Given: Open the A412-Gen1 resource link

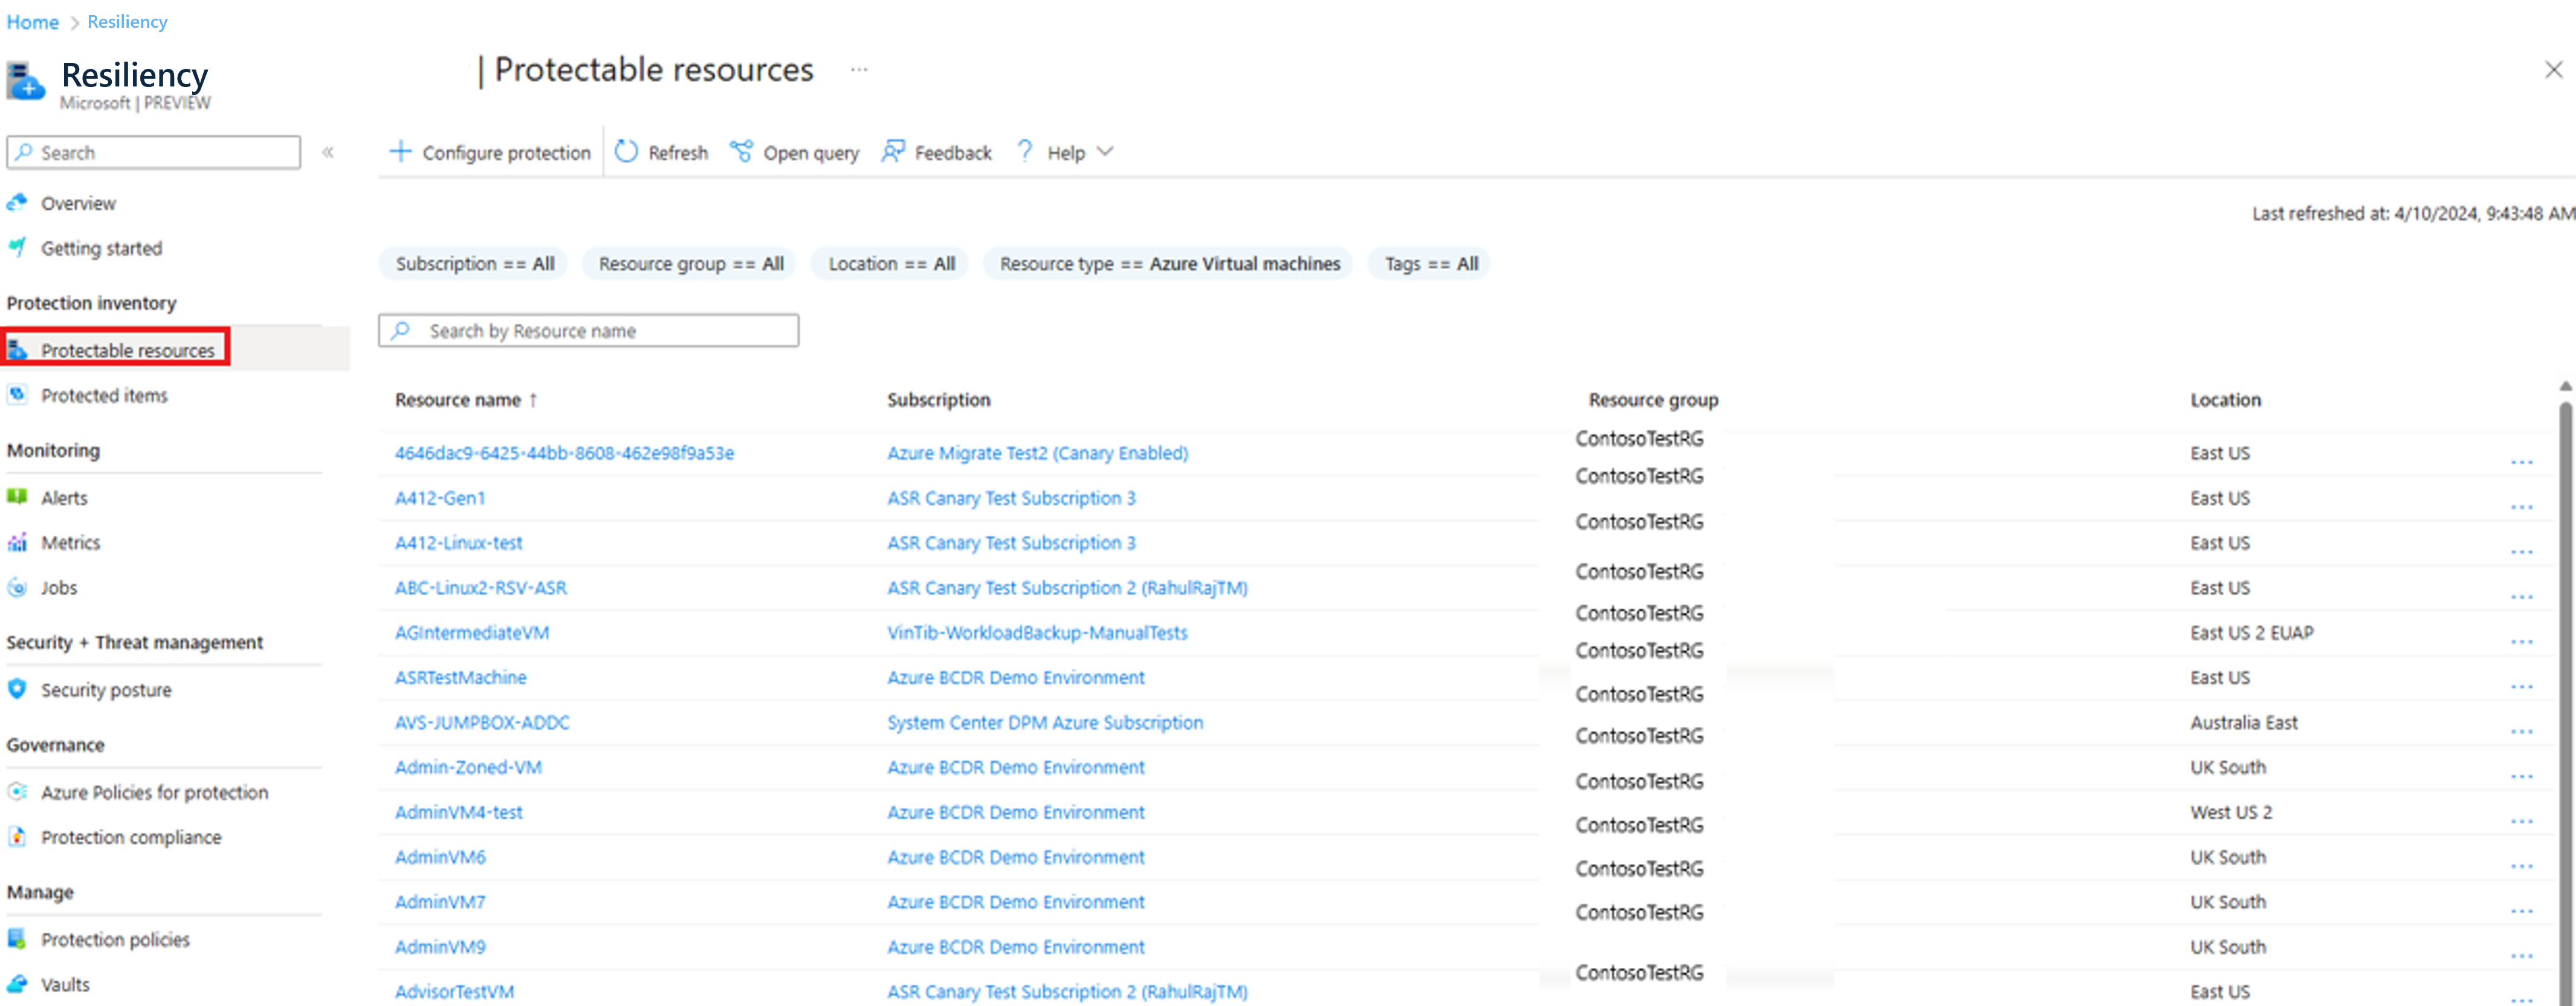Looking at the screenshot, I should click(440, 498).
